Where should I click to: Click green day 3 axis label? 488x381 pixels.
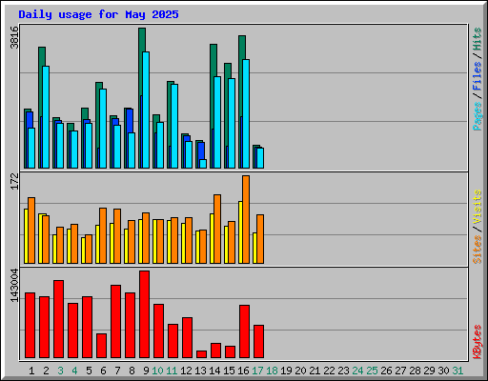pos(60,371)
